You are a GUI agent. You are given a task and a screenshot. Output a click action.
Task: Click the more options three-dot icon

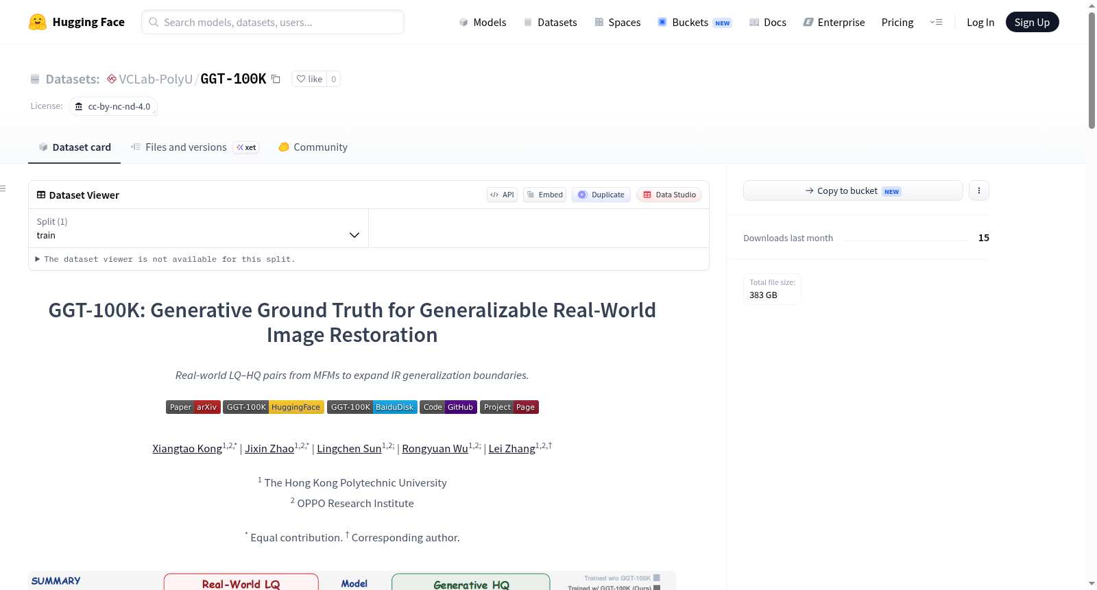point(979,190)
